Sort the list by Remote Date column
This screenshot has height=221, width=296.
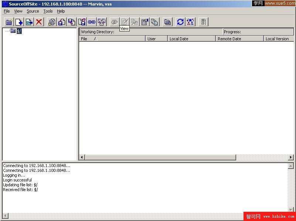click(240, 39)
